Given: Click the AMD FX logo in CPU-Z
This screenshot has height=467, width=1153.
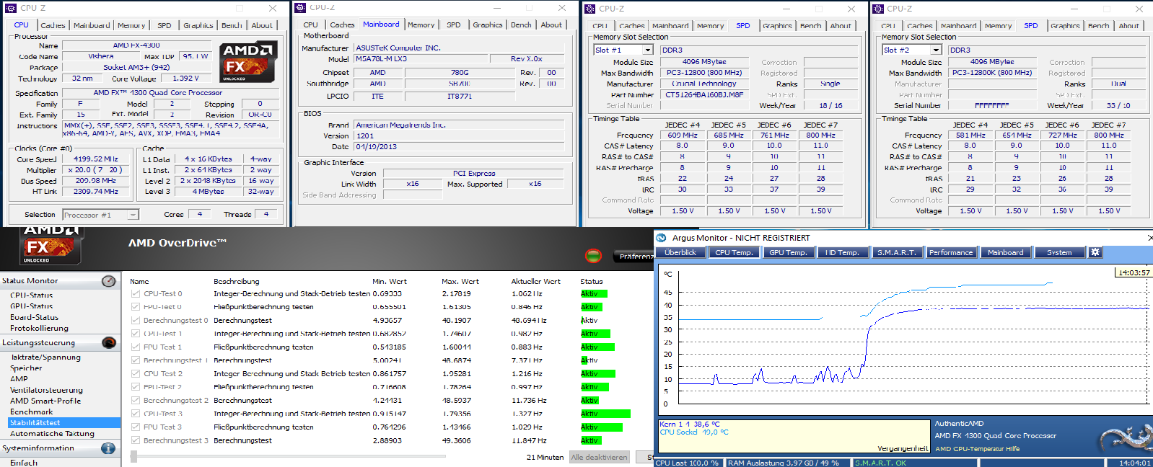Looking at the screenshot, I should pos(248,62).
